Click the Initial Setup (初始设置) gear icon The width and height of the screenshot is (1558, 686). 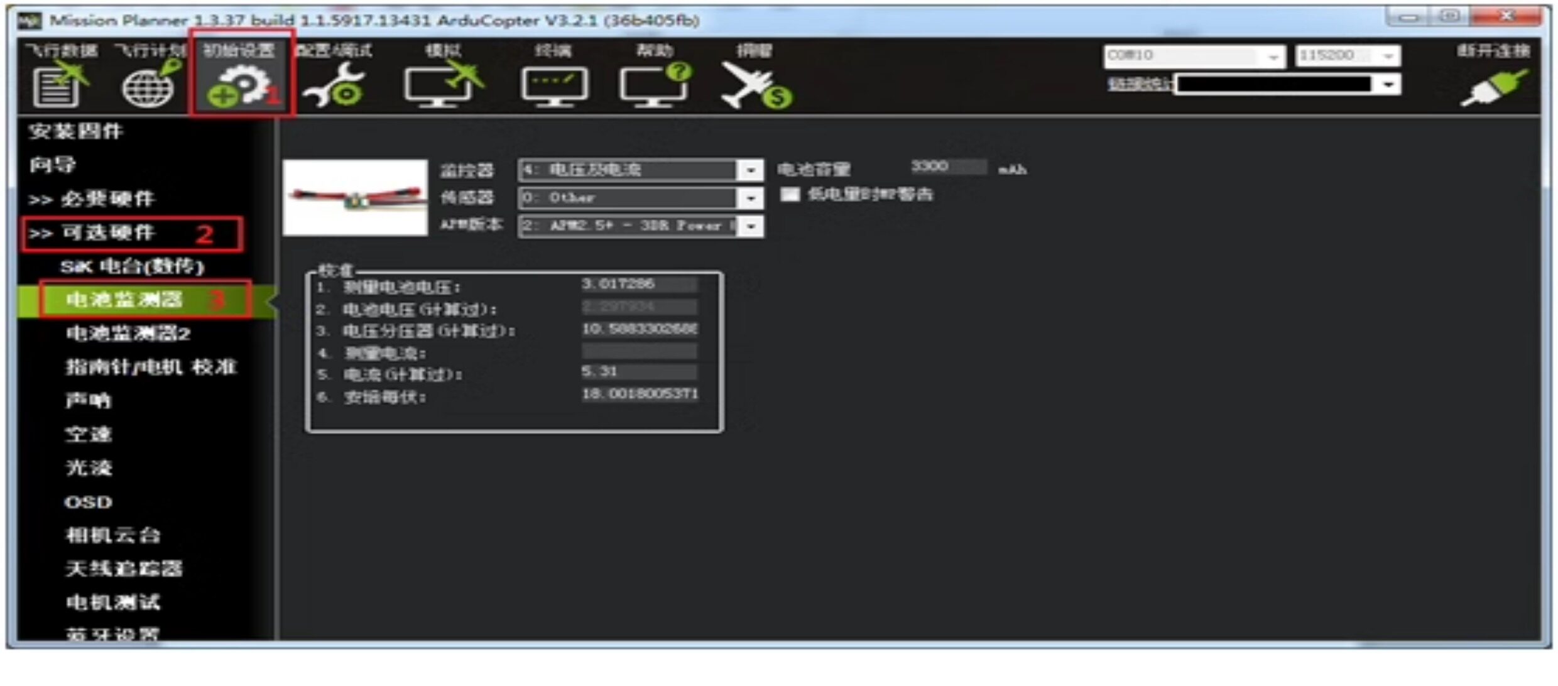241,85
